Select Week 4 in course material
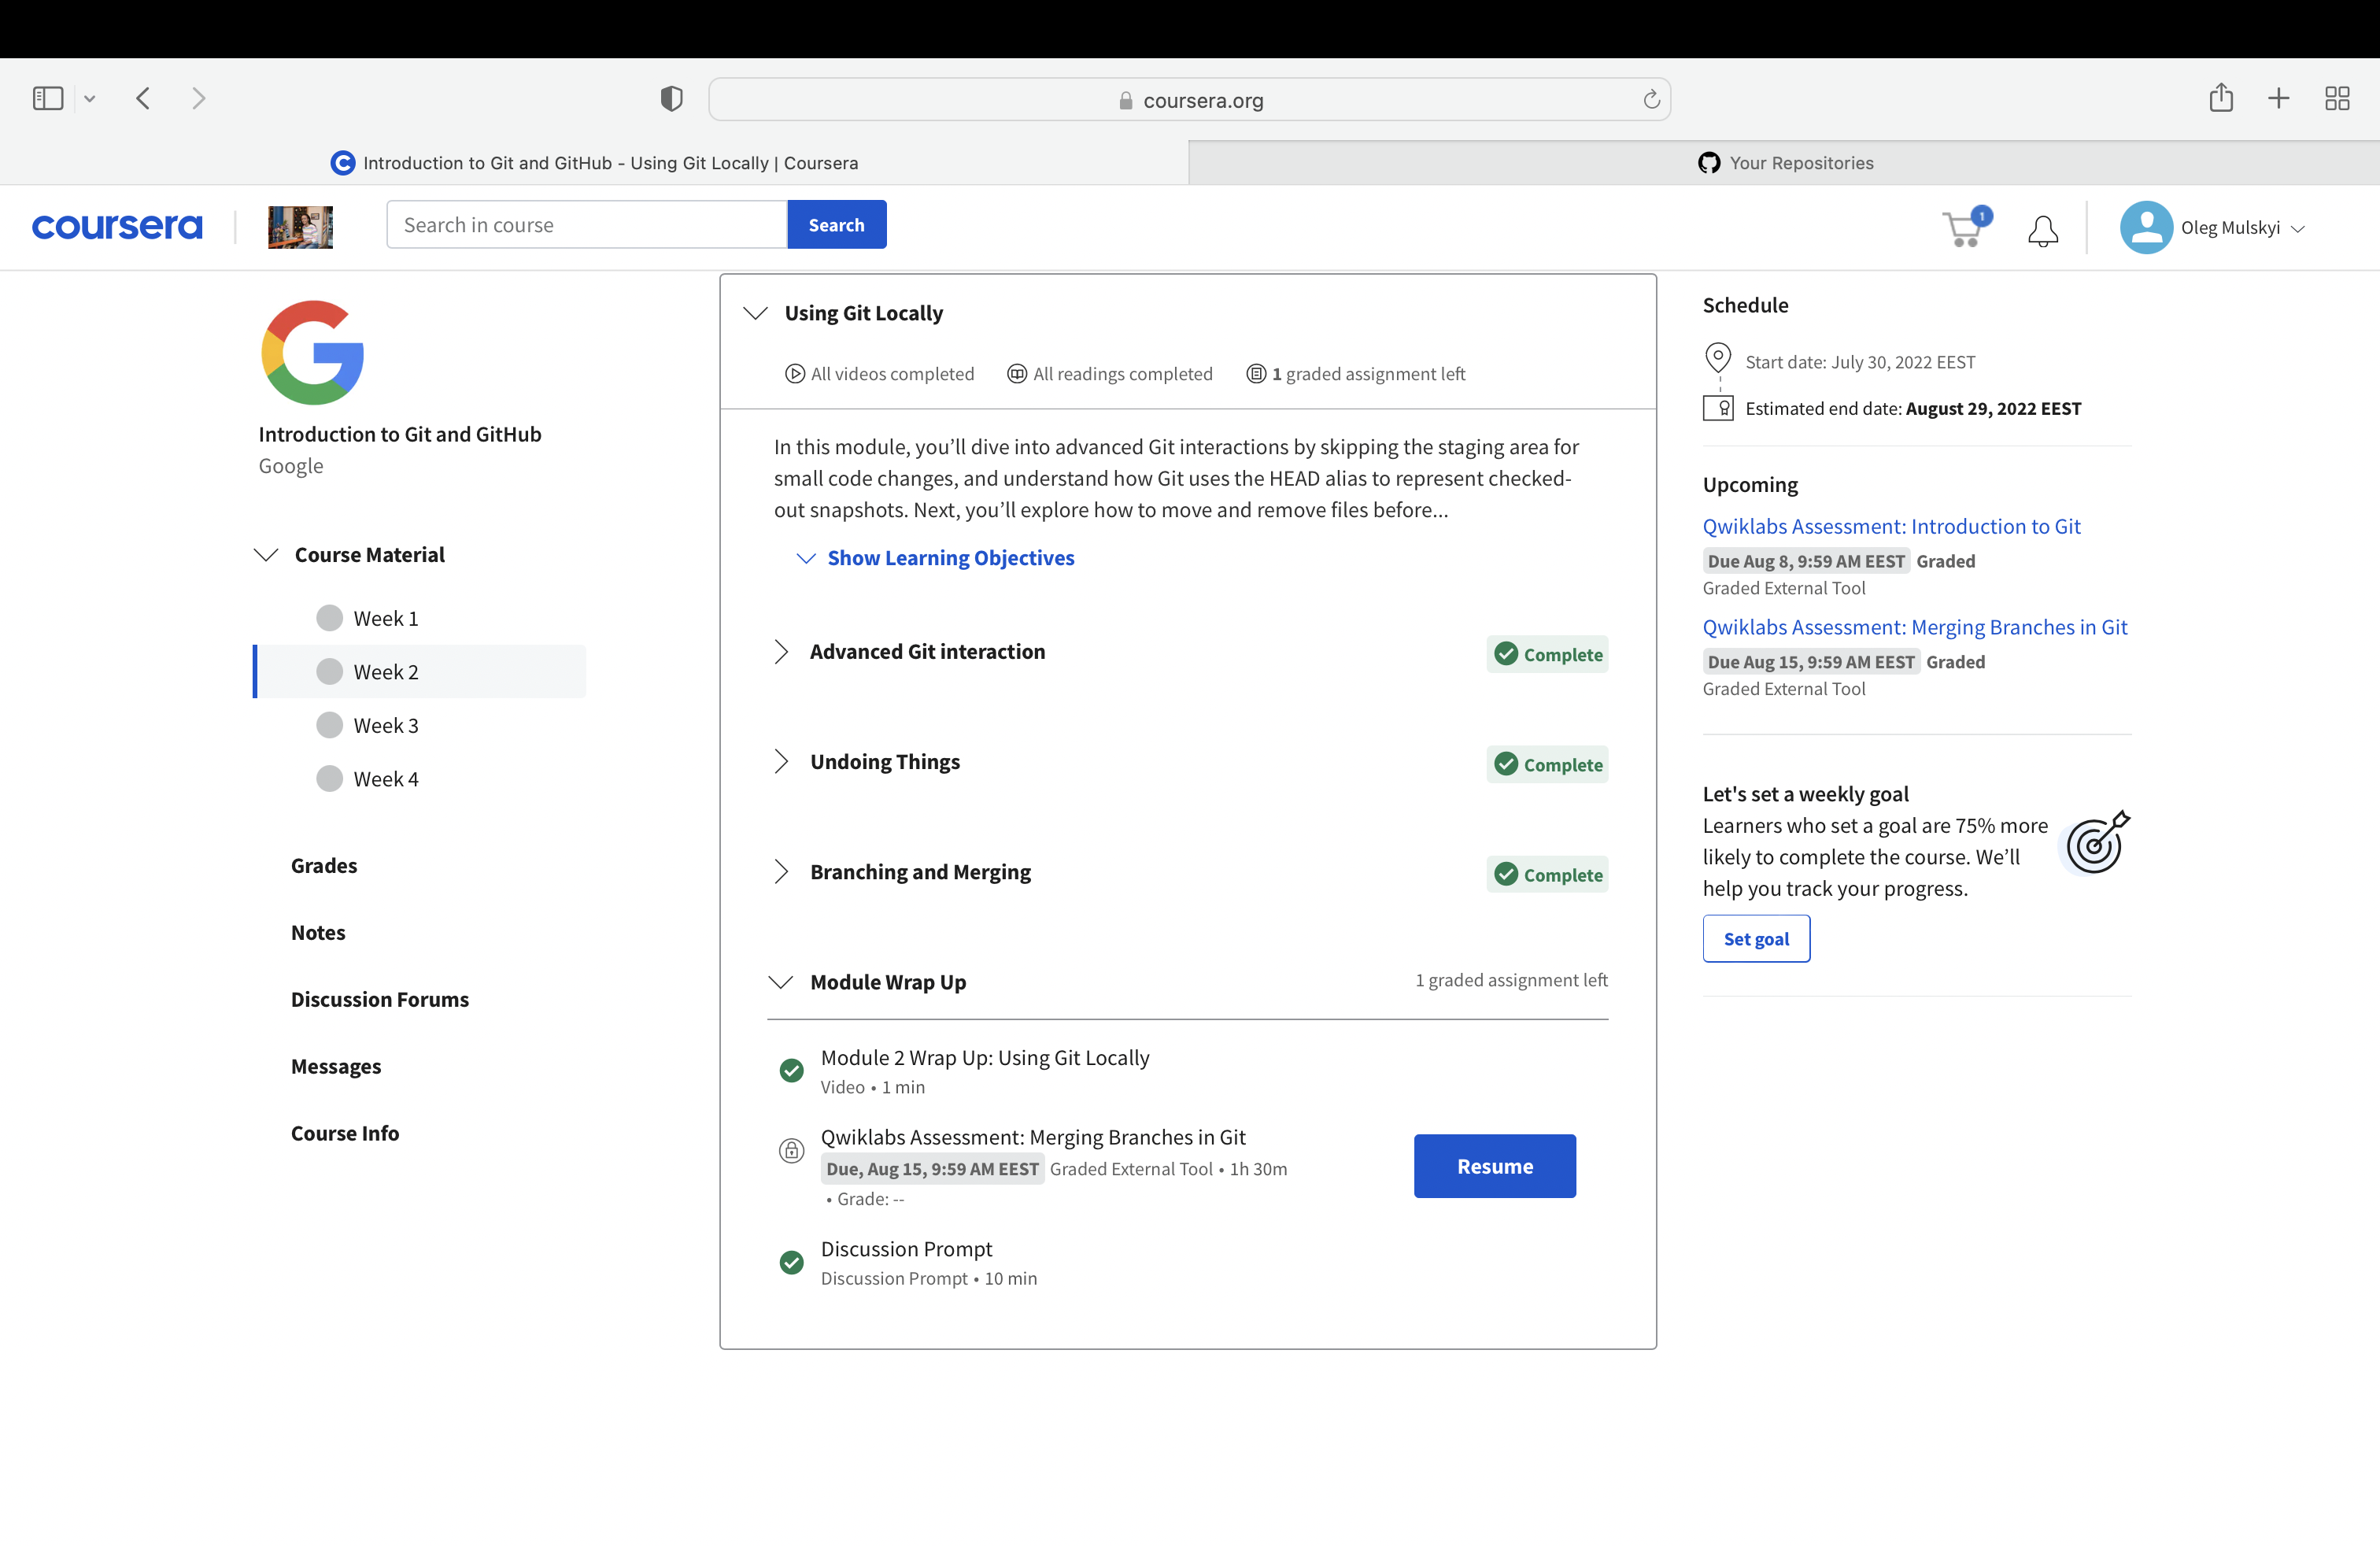This screenshot has width=2380, height=1546. 385,779
